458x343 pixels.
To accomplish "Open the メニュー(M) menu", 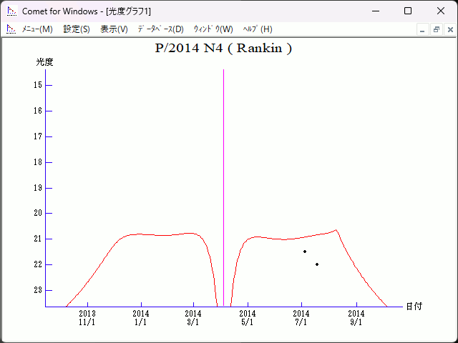I will 37,29.
